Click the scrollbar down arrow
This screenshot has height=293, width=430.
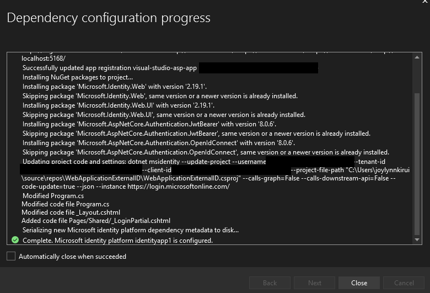coord(417,240)
